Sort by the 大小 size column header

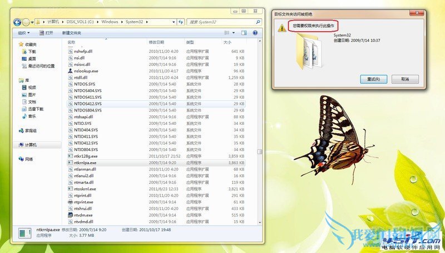point(234,42)
